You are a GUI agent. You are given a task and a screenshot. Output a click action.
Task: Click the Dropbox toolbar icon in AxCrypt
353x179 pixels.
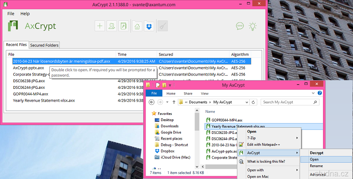(x=149, y=26)
